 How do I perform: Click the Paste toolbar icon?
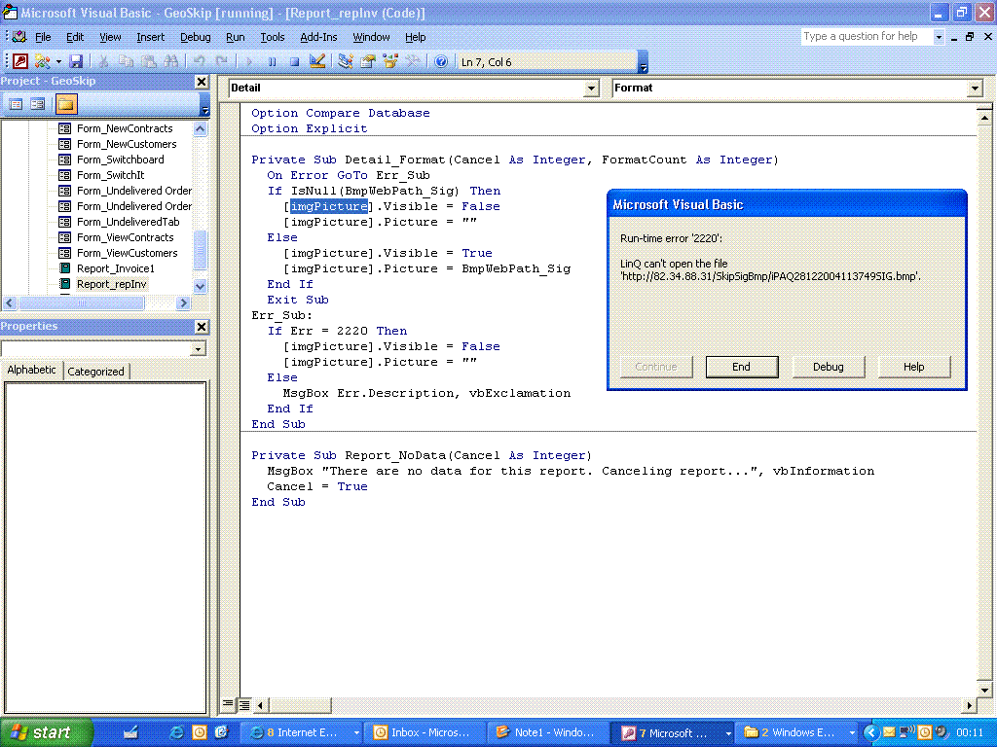(149, 61)
